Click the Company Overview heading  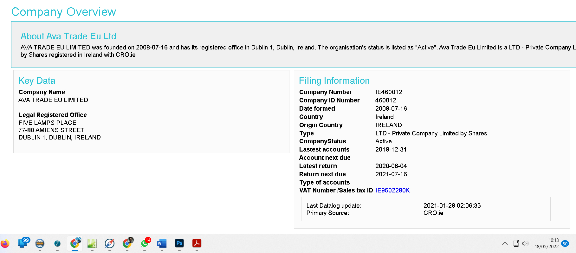point(64,12)
